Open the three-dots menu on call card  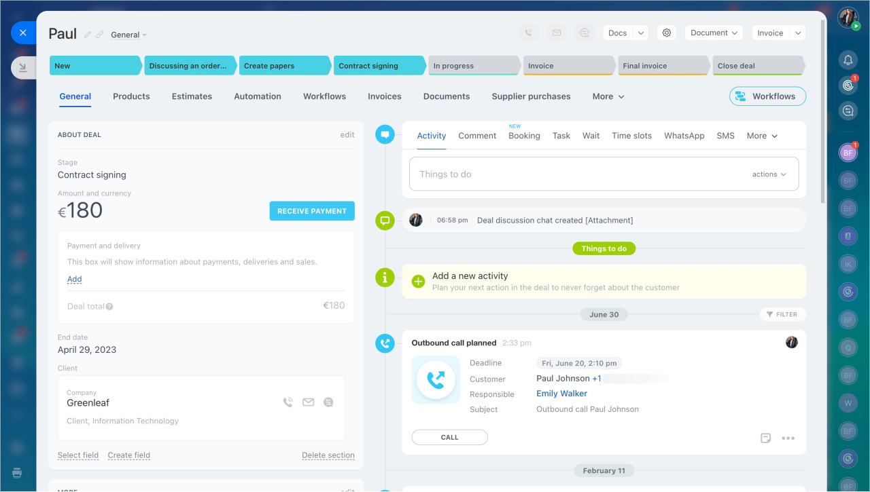(788, 438)
